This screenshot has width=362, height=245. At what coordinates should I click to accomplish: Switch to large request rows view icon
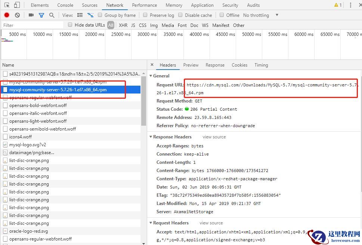80,15
